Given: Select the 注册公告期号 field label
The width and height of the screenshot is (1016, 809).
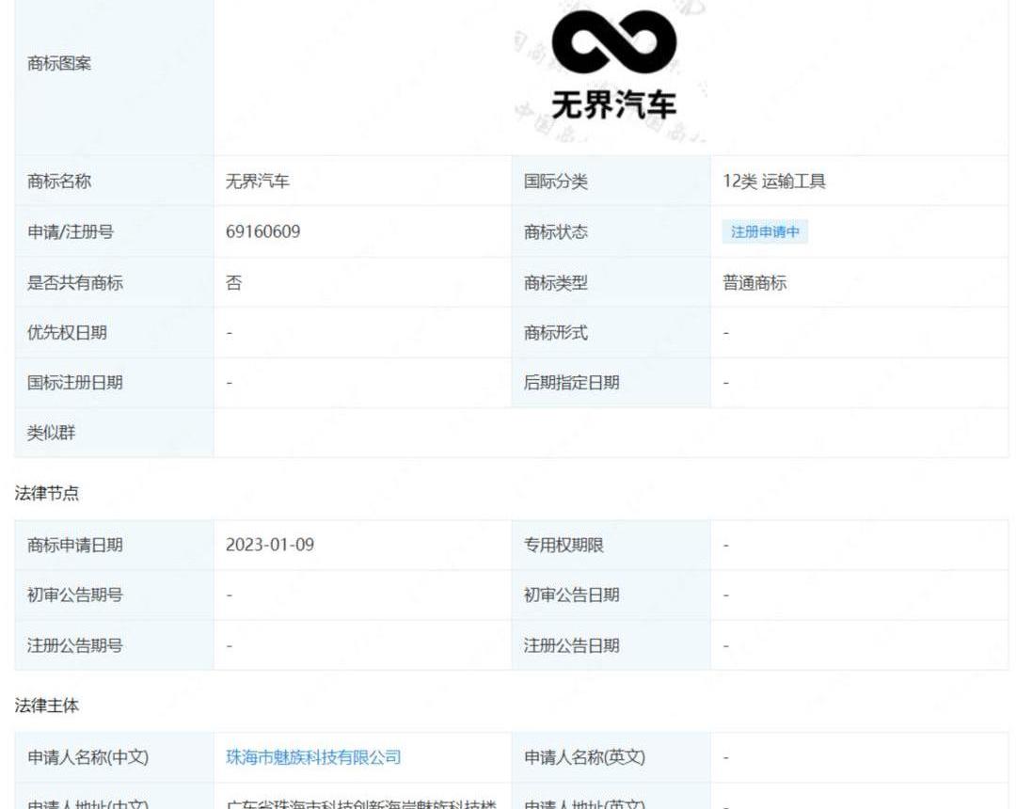Looking at the screenshot, I should tap(75, 645).
